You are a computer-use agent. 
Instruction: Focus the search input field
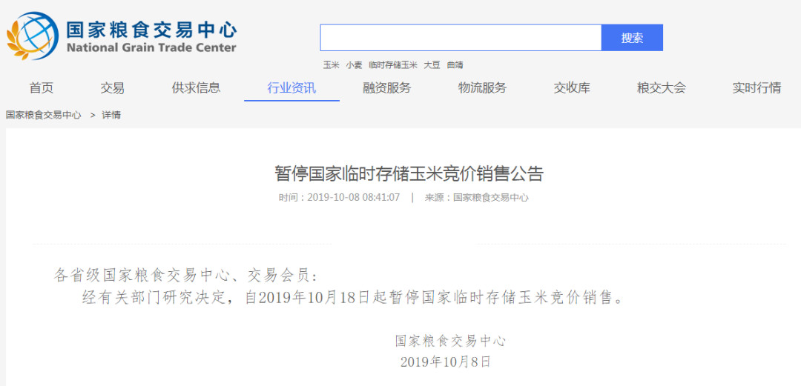click(460, 38)
